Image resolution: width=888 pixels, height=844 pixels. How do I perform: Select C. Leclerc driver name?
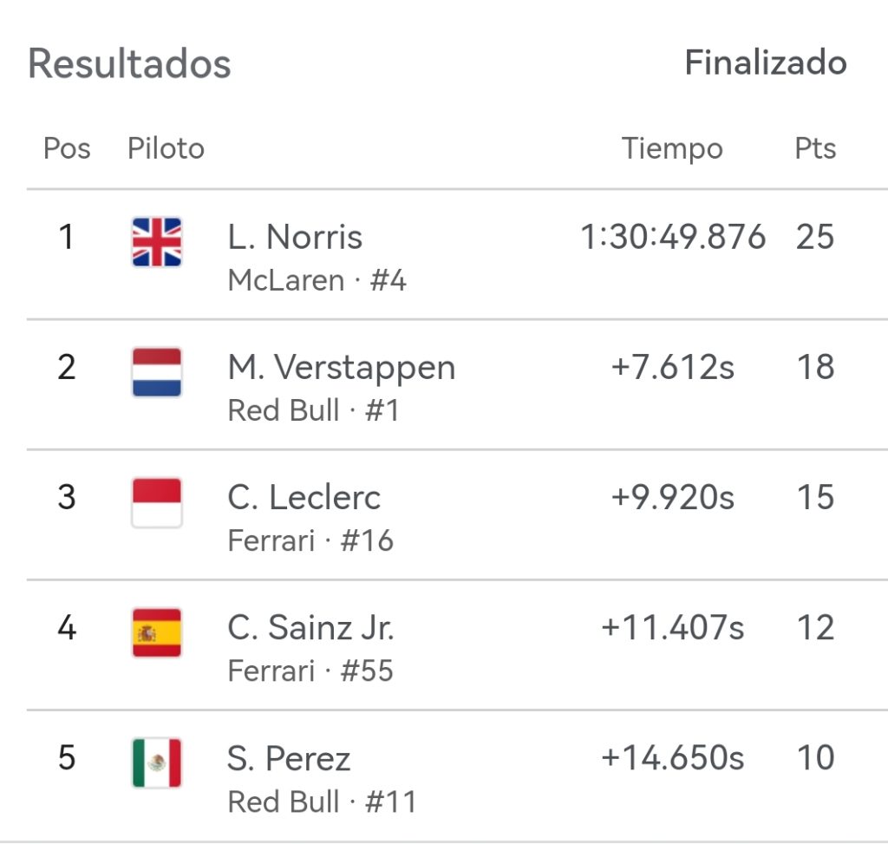304,497
